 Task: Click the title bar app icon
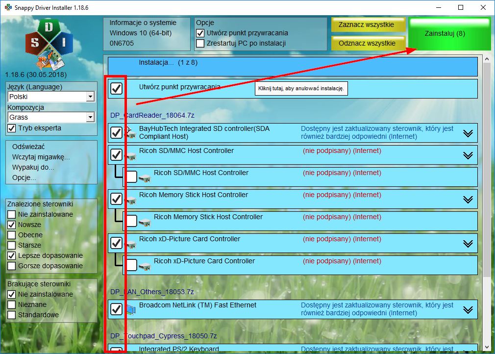click(x=8, y=7)
